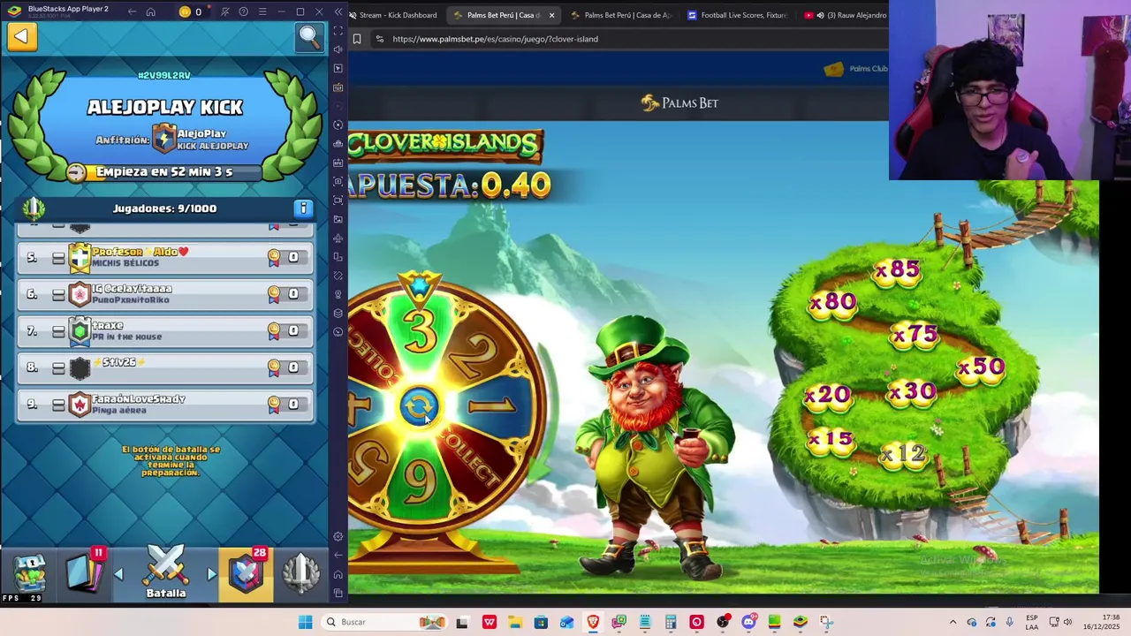This screenshot has height=636, width=1131.
Task: Open the Palms Club link
Action: point(855,69)
